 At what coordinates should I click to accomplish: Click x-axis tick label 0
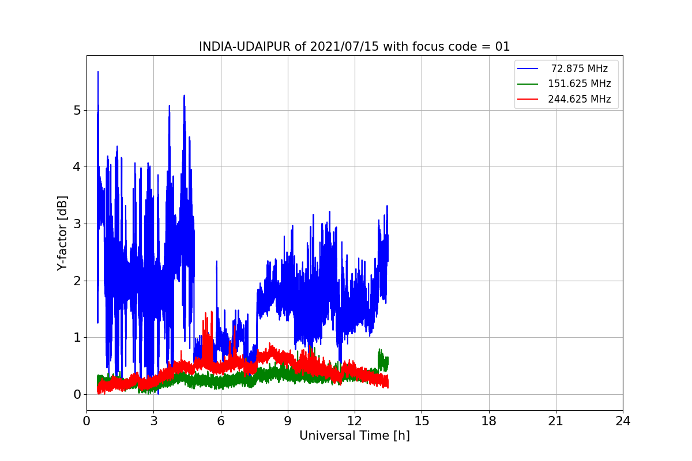(86, 421)
